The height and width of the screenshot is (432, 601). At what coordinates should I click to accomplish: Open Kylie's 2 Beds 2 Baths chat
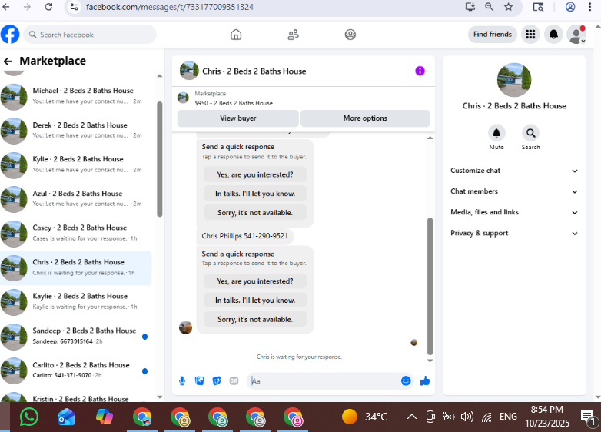point(76,164)
